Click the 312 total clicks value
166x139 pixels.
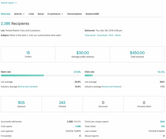tap(163, 126)
